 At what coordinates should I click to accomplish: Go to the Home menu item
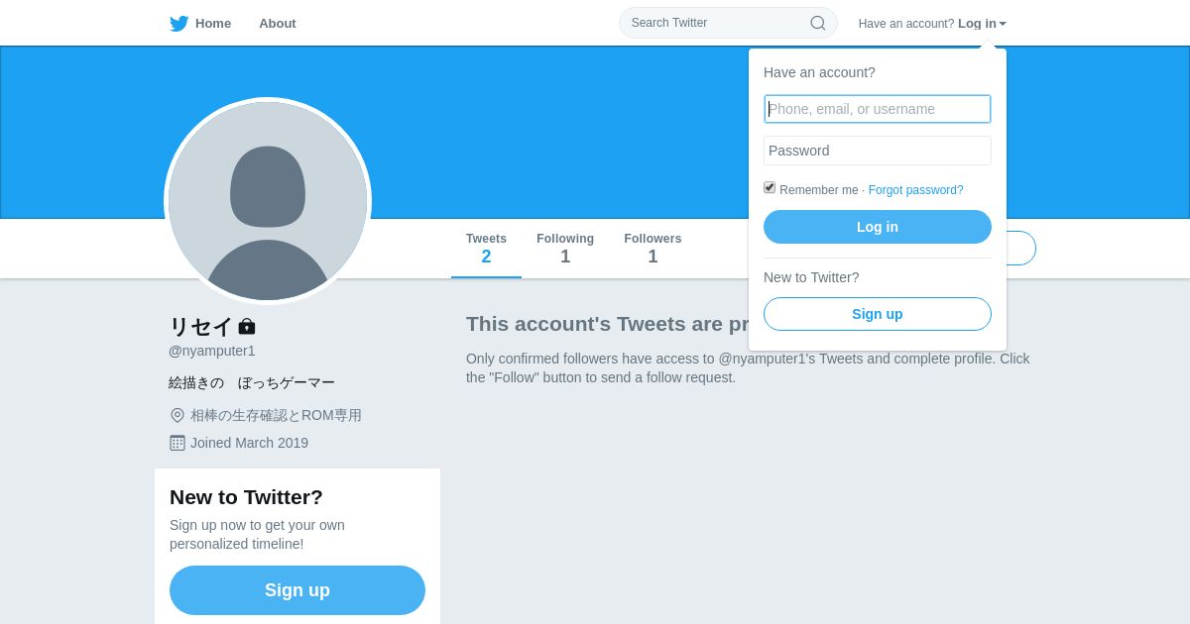212,24
